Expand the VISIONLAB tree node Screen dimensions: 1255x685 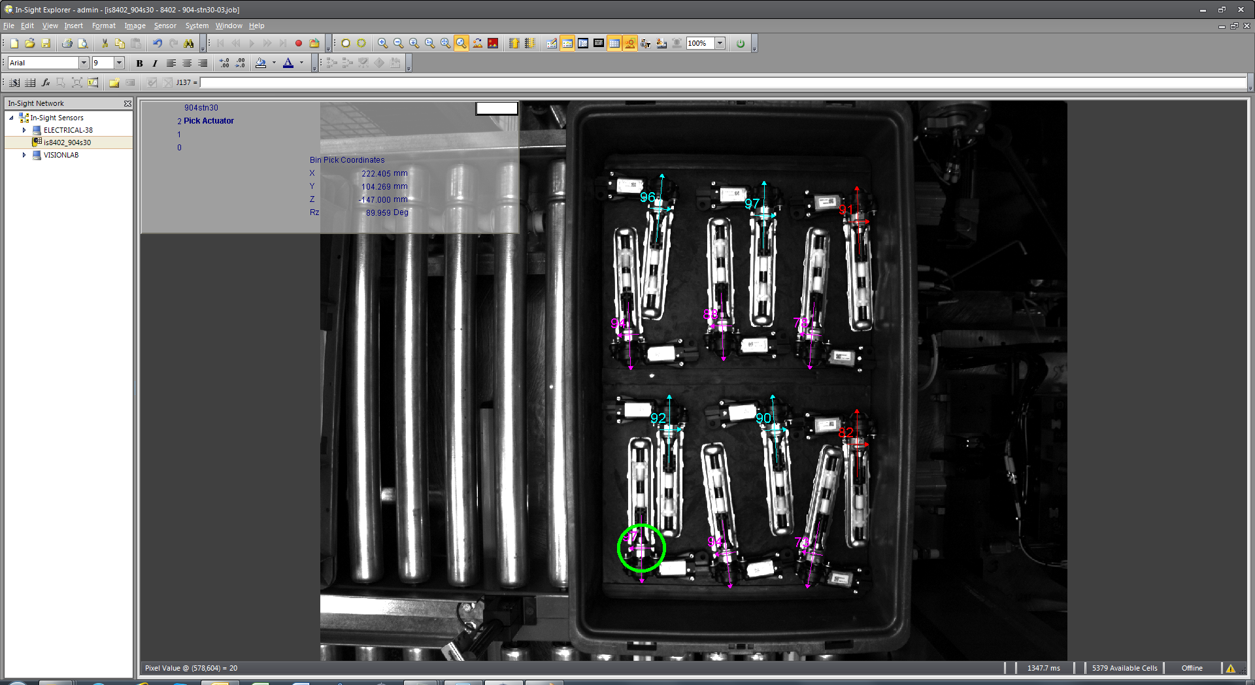pos(24,155)
